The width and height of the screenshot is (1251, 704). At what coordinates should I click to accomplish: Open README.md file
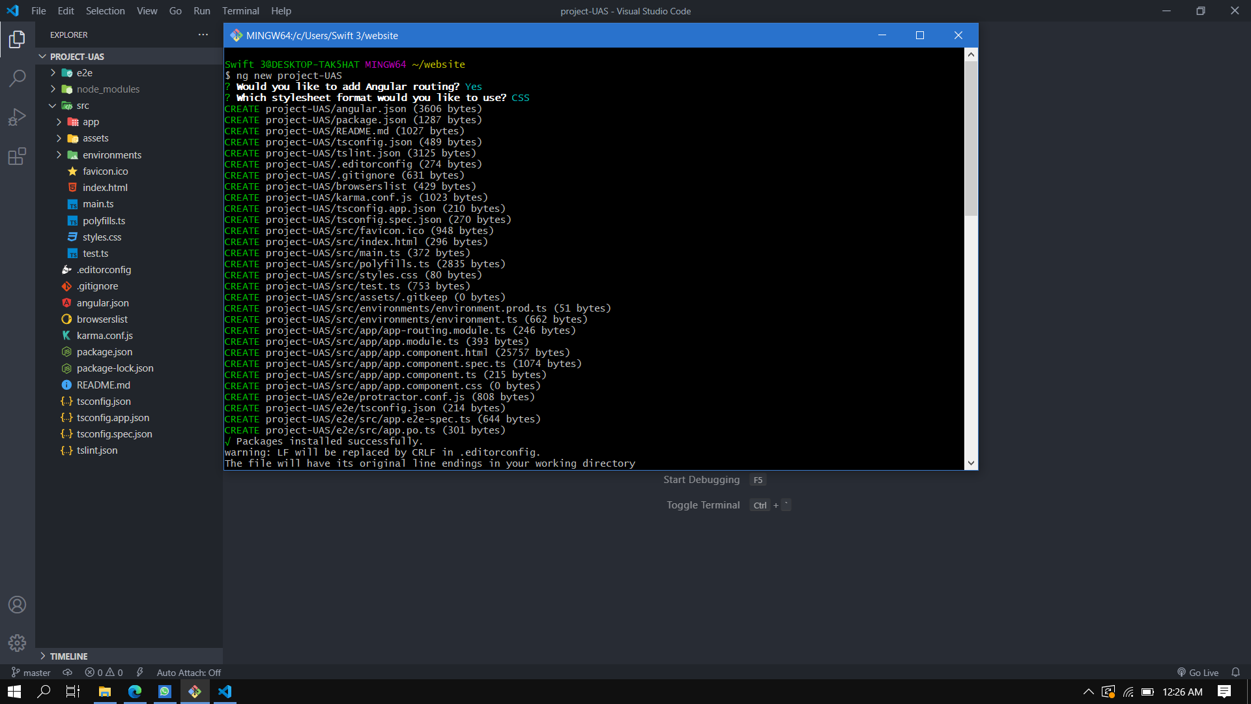tap(103, 385)
